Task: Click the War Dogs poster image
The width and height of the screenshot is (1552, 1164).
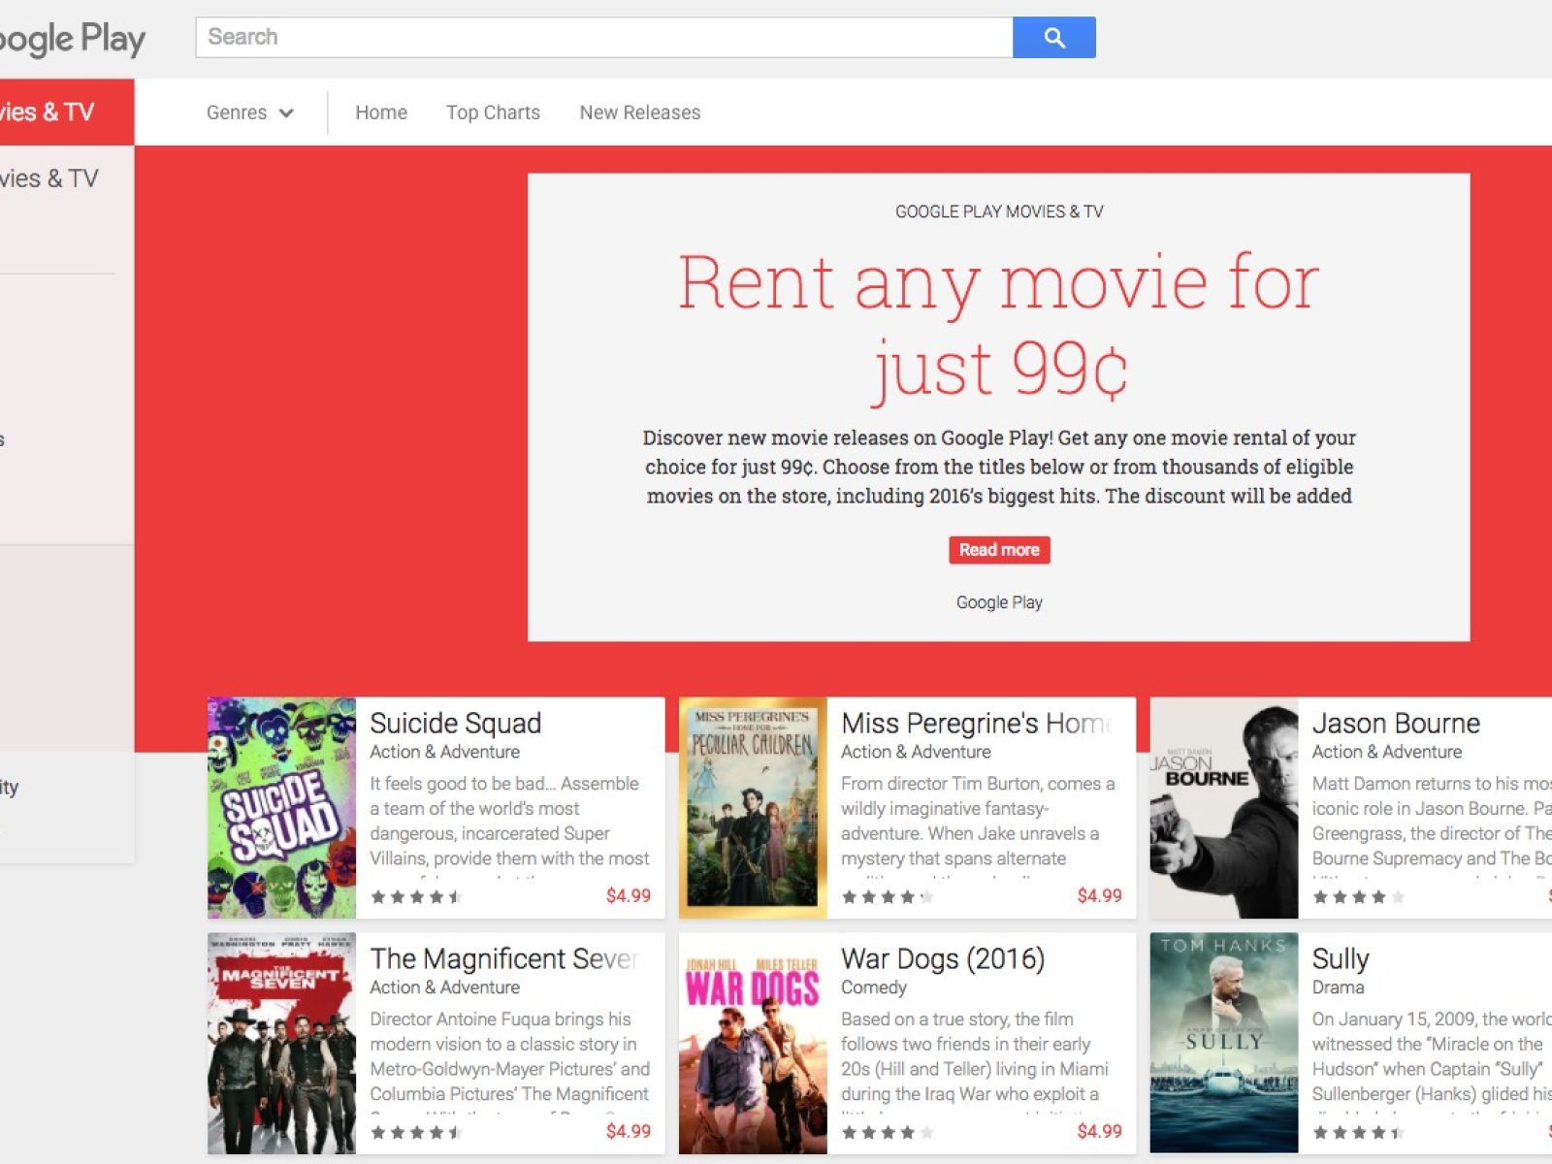Action: click(x=753, y=1043)
